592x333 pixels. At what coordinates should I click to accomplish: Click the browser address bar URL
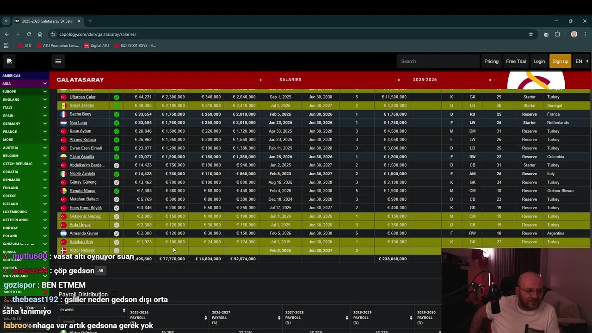[x=98, y=34]
